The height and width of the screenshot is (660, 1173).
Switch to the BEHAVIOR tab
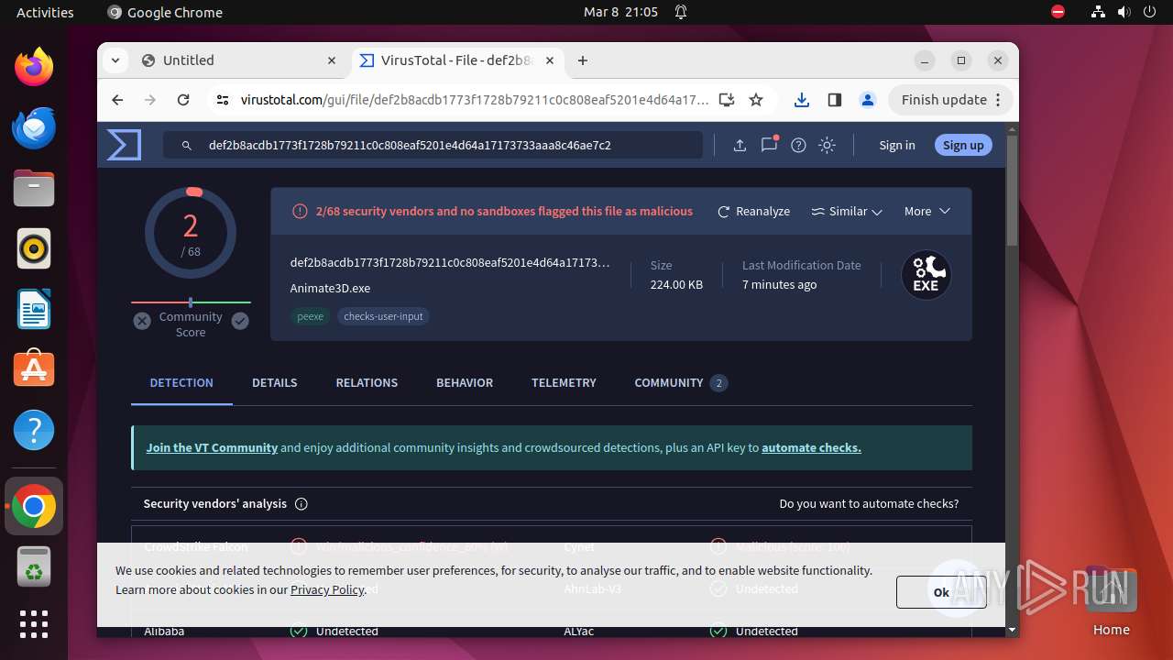click(x=465, y=382)
